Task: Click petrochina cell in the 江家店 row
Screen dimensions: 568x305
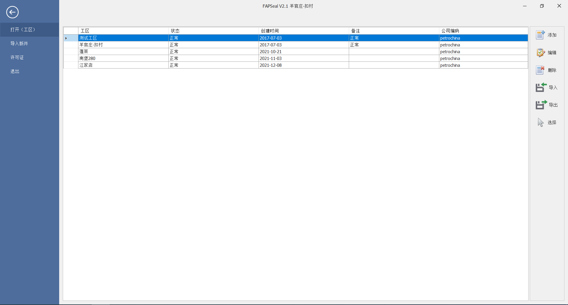Action: point(483,65)
